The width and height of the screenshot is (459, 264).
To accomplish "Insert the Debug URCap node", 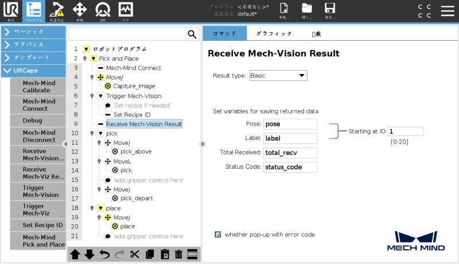I will click(38, 121).
